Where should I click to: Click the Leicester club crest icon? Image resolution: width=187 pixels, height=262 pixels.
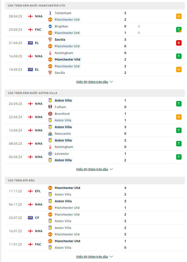(x=50, y=154)
